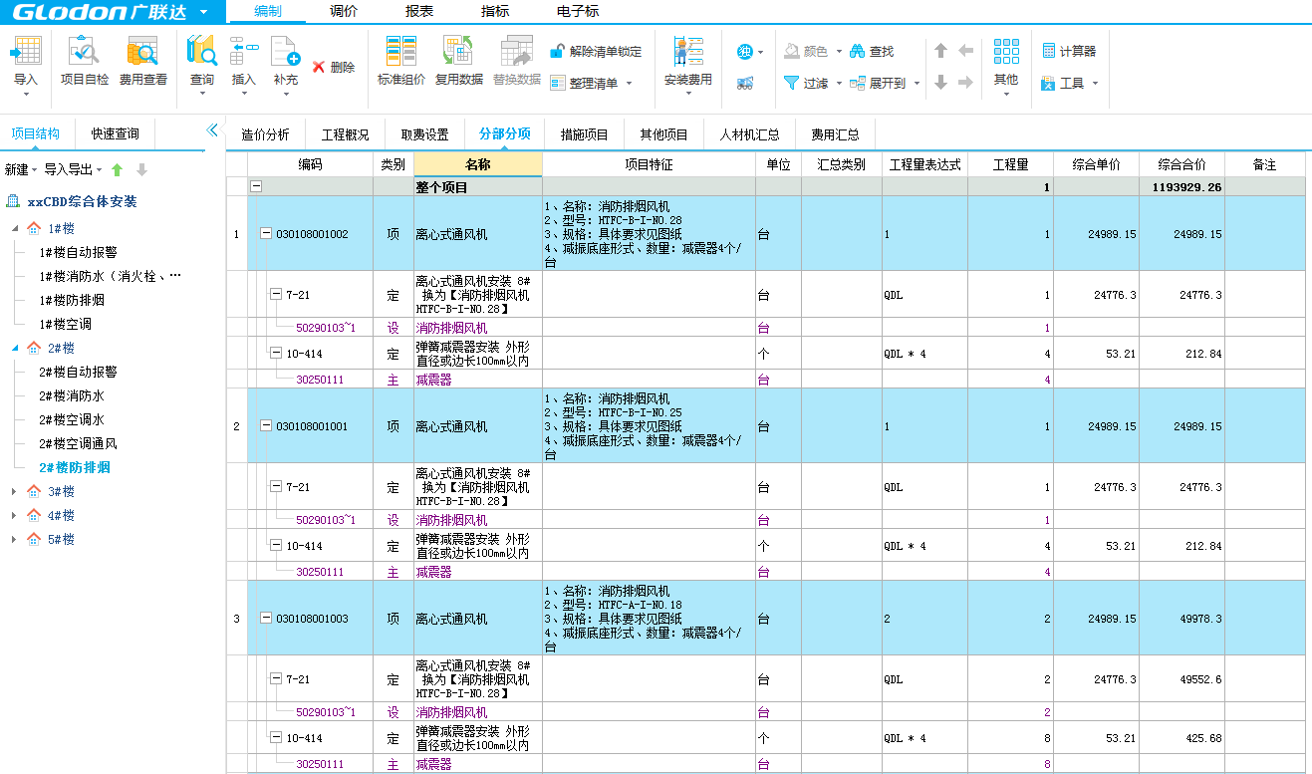Collapse the 1#楼 tree node

click(14, 229)
